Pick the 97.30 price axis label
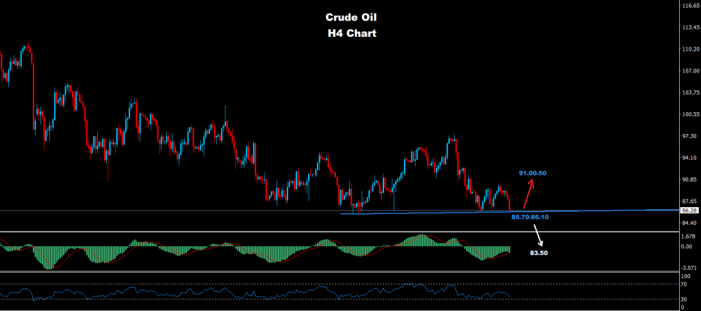This screenshot has width=701, height=311. (x=689, y=136)
